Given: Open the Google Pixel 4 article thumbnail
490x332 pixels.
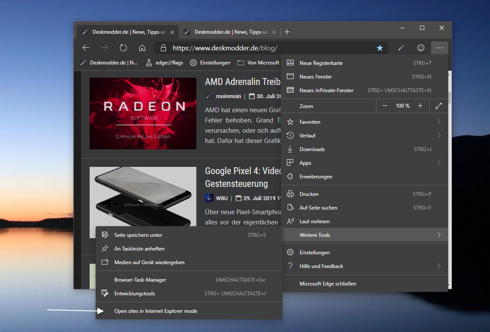Looking at the screenshot, I should coord(143,197).
